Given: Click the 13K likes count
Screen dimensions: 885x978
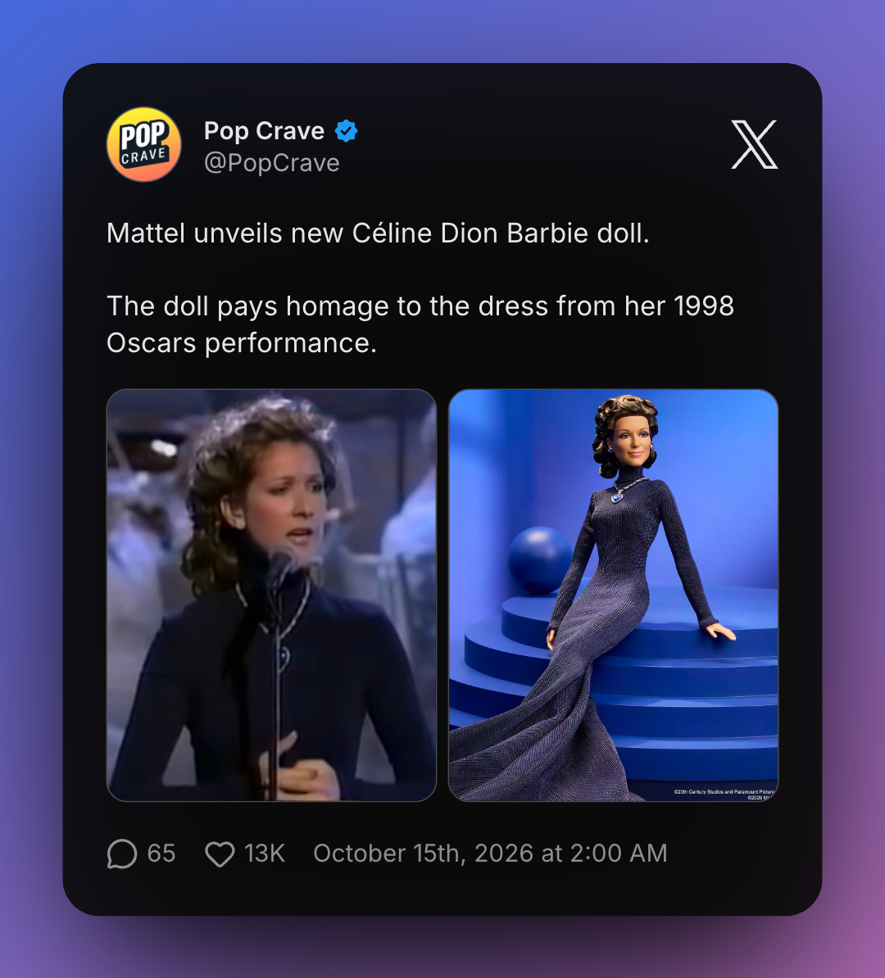Looking at the screenshot, I should click(265, 853).
